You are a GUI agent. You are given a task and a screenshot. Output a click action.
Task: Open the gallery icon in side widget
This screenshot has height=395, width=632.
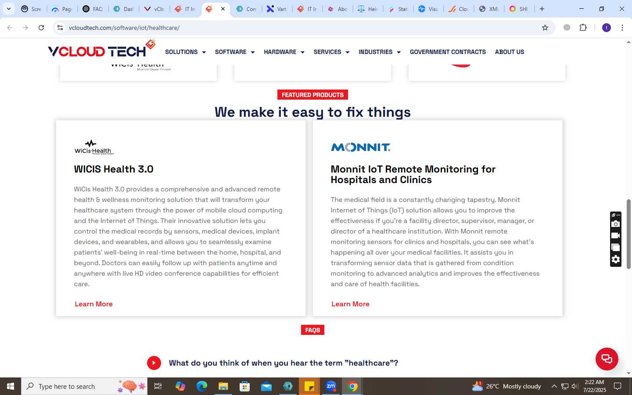616,248
